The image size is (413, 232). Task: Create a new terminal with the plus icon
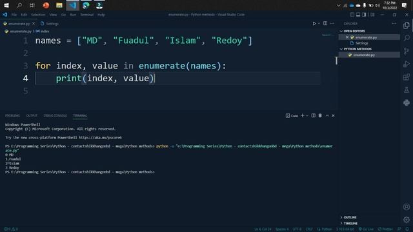[x=303, y=115]
